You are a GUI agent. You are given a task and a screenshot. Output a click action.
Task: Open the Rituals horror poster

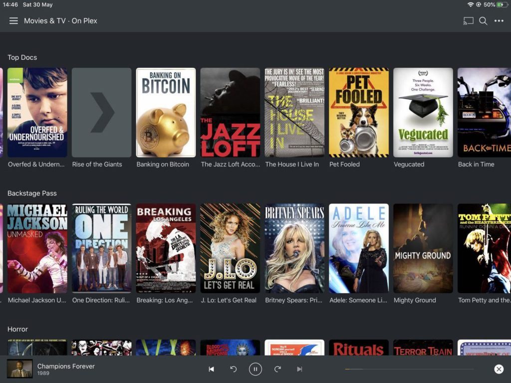point(359,348)
